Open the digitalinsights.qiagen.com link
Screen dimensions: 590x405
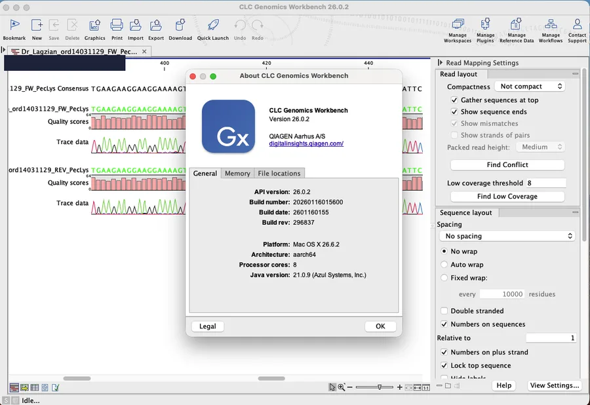pyautogui.click(x=306, y=144)
